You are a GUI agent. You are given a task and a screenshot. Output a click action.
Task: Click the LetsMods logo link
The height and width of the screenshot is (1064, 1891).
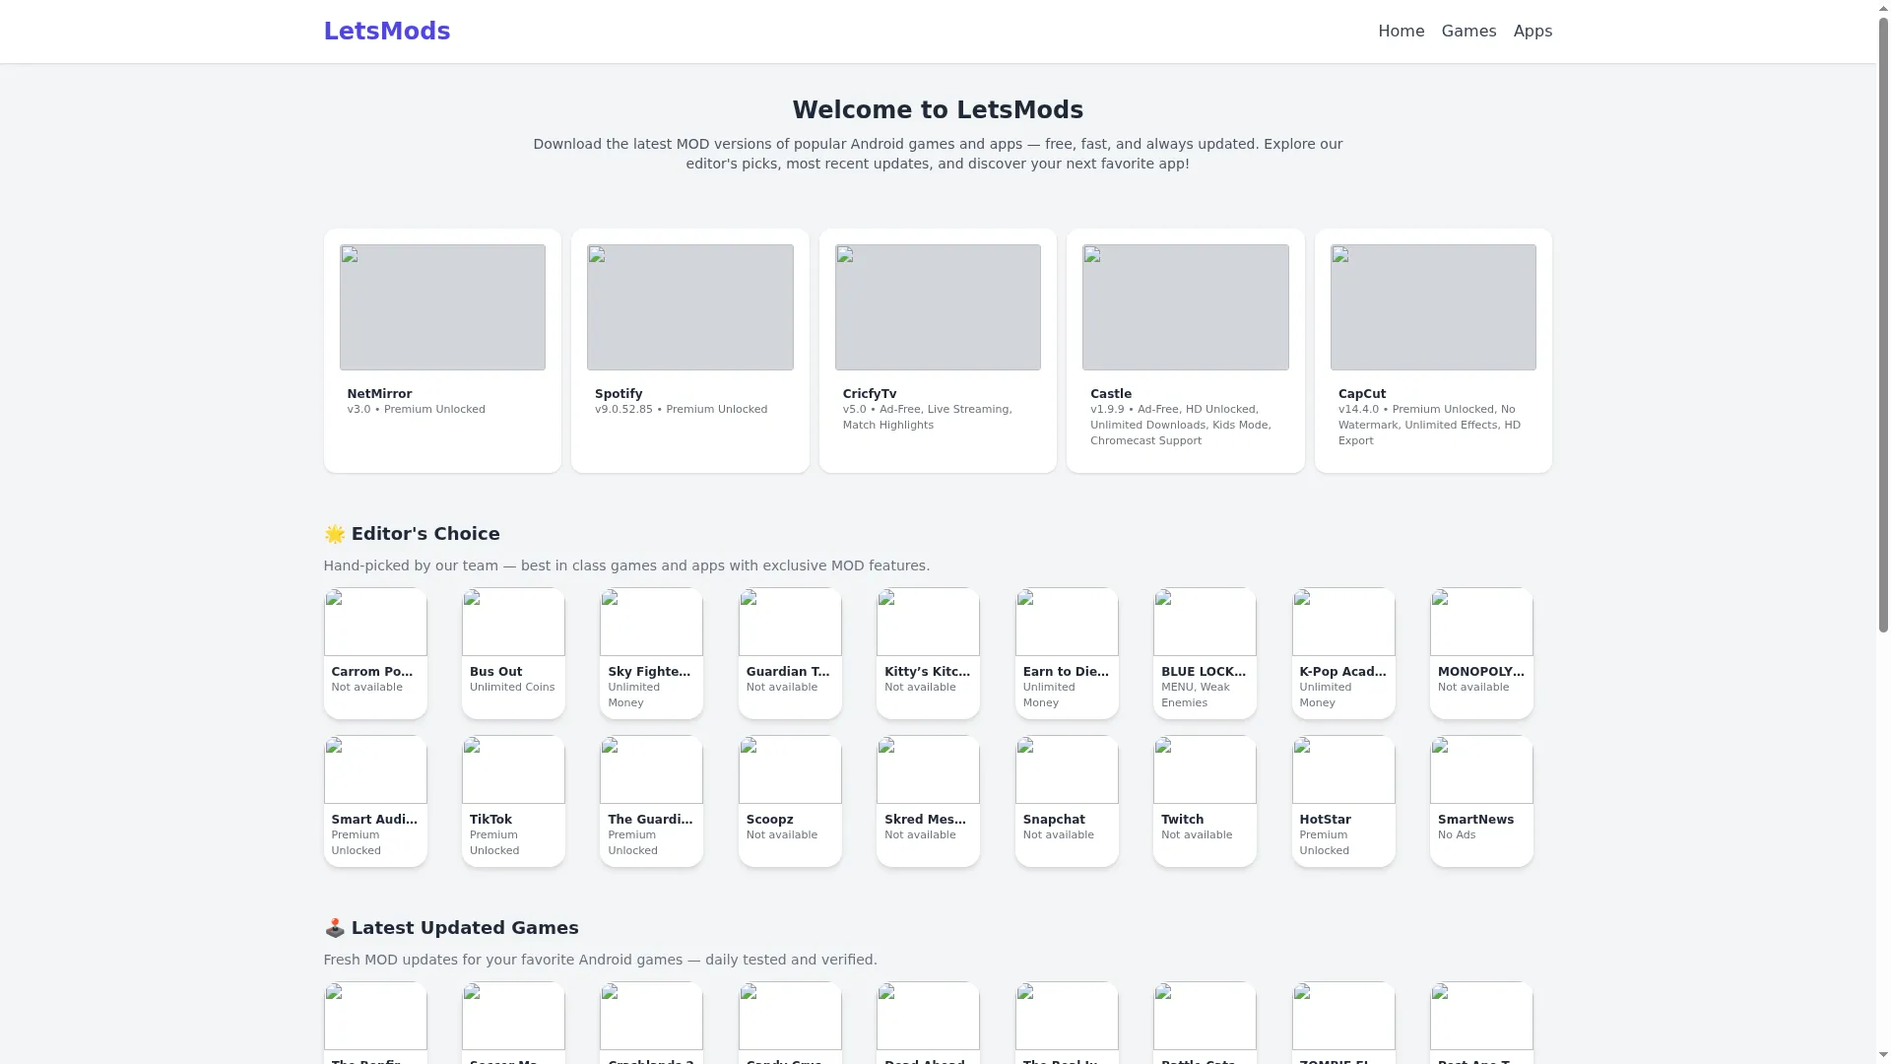point(386,32)
